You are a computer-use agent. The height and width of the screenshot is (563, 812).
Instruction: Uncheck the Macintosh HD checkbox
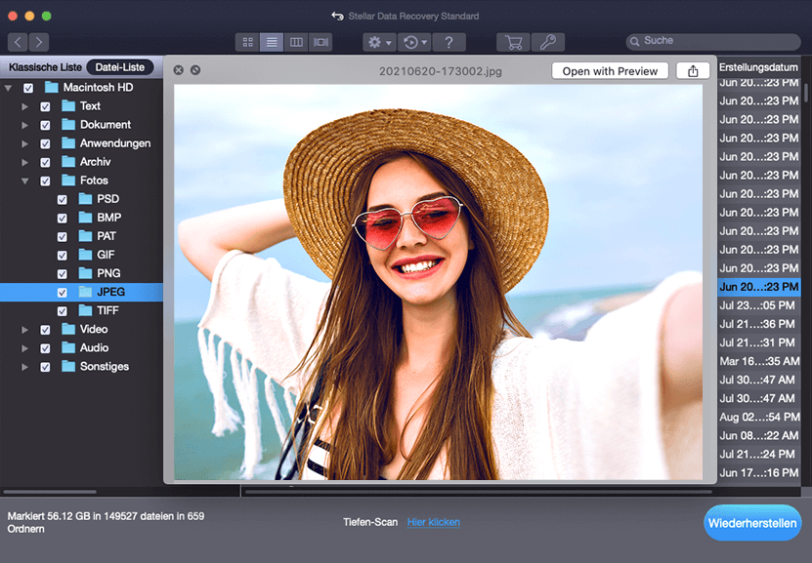click(x=28, y=88)
